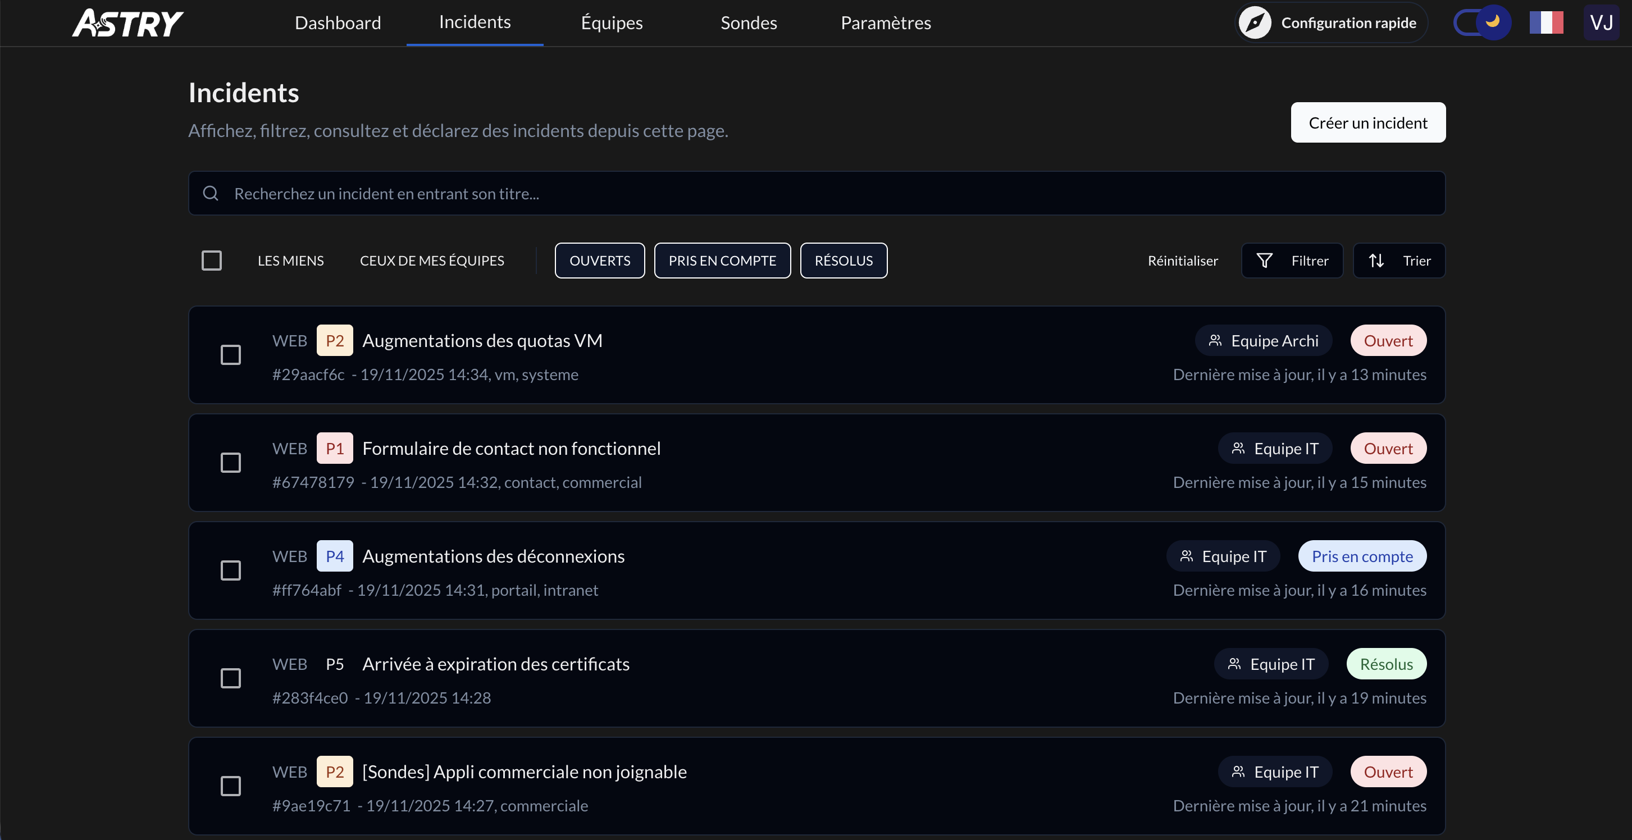Open the Filtrer dropdown

click(1292, 261)
